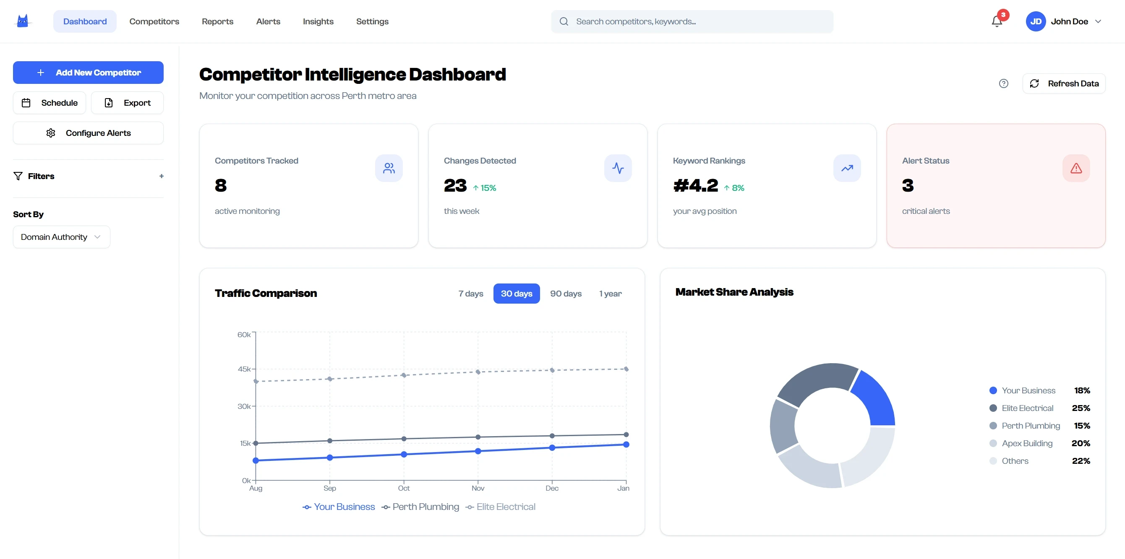
Task: Toggle Your Business series in chart legend
Action: [339, 507]
